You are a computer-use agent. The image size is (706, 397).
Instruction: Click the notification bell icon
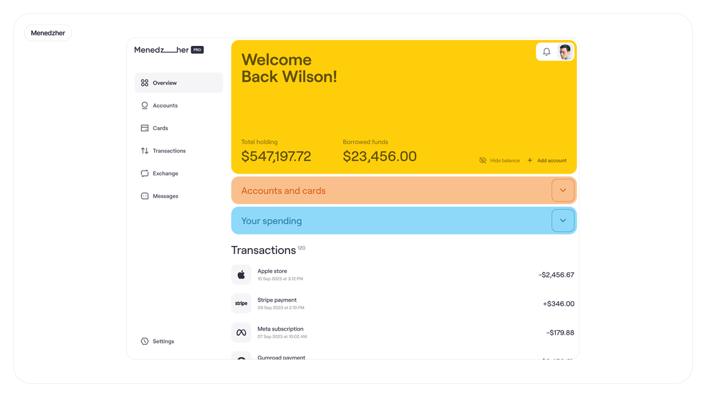click(x=547, y=52)
